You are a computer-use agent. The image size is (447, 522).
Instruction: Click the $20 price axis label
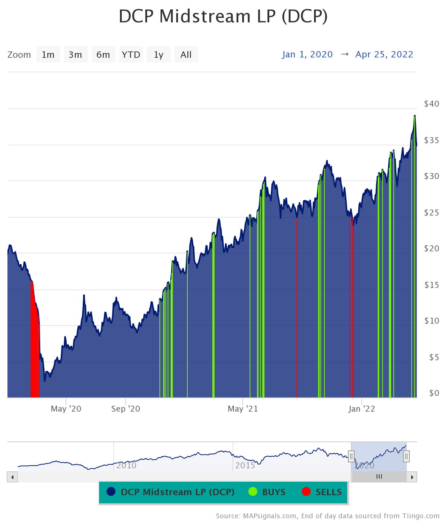tap(432, 248)
